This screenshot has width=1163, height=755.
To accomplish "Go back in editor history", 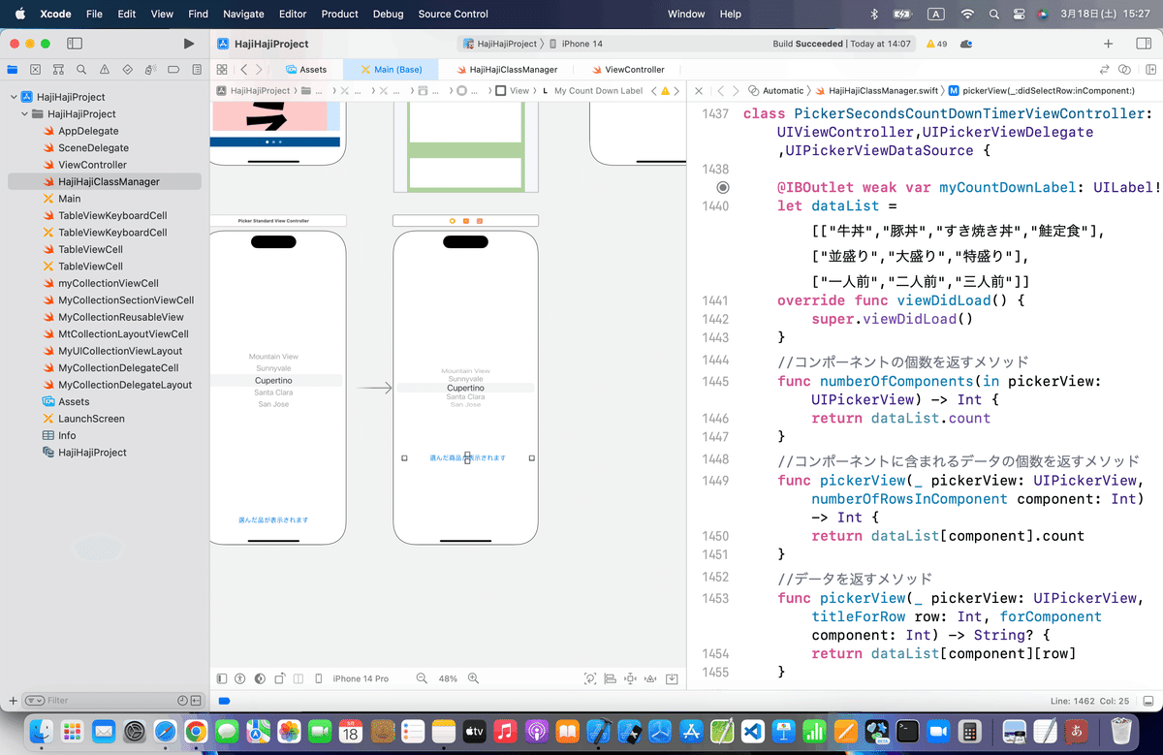I will [x=244, y=70].
